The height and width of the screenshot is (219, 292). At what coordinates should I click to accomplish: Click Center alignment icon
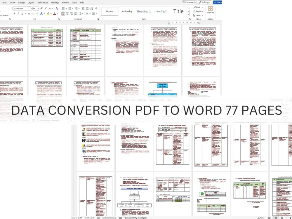click(67, 13)
